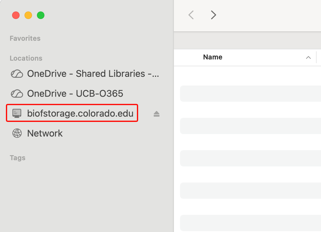Click the Network globe icon
Screen dimensions: 321x232
pyautogui.click(x=17, y=133)
